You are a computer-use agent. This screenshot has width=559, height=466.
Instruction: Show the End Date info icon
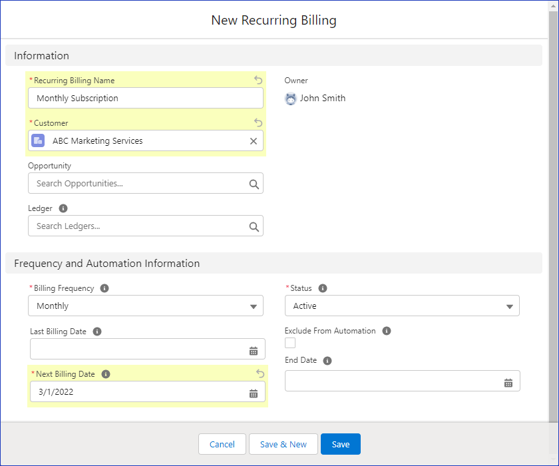click(327, 360)
